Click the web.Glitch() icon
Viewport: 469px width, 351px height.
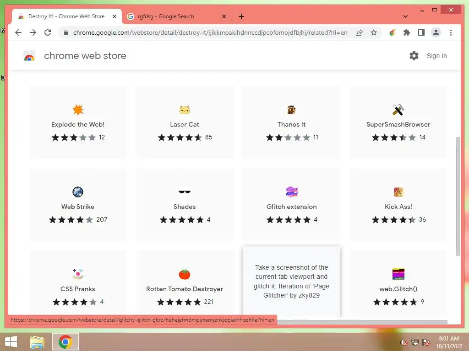[398, 274]
